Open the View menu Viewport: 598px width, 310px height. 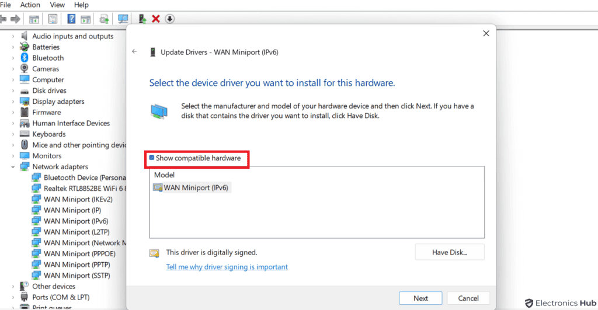(57, 5)
